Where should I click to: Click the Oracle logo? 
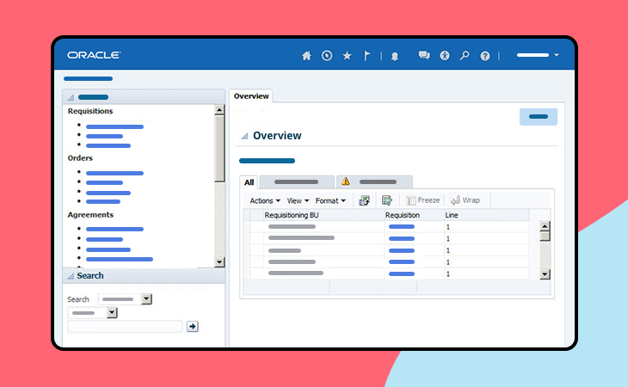pos(94,55)
